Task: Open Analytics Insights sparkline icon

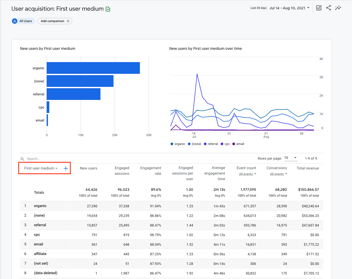Action: pyautogui.click(x=338, y=8)
